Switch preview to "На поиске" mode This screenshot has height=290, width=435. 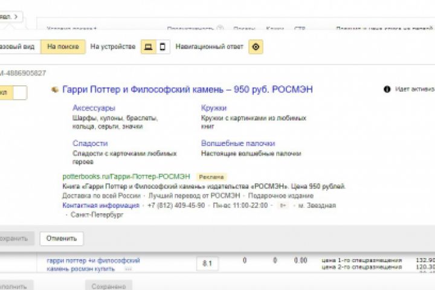pos(63,47)
